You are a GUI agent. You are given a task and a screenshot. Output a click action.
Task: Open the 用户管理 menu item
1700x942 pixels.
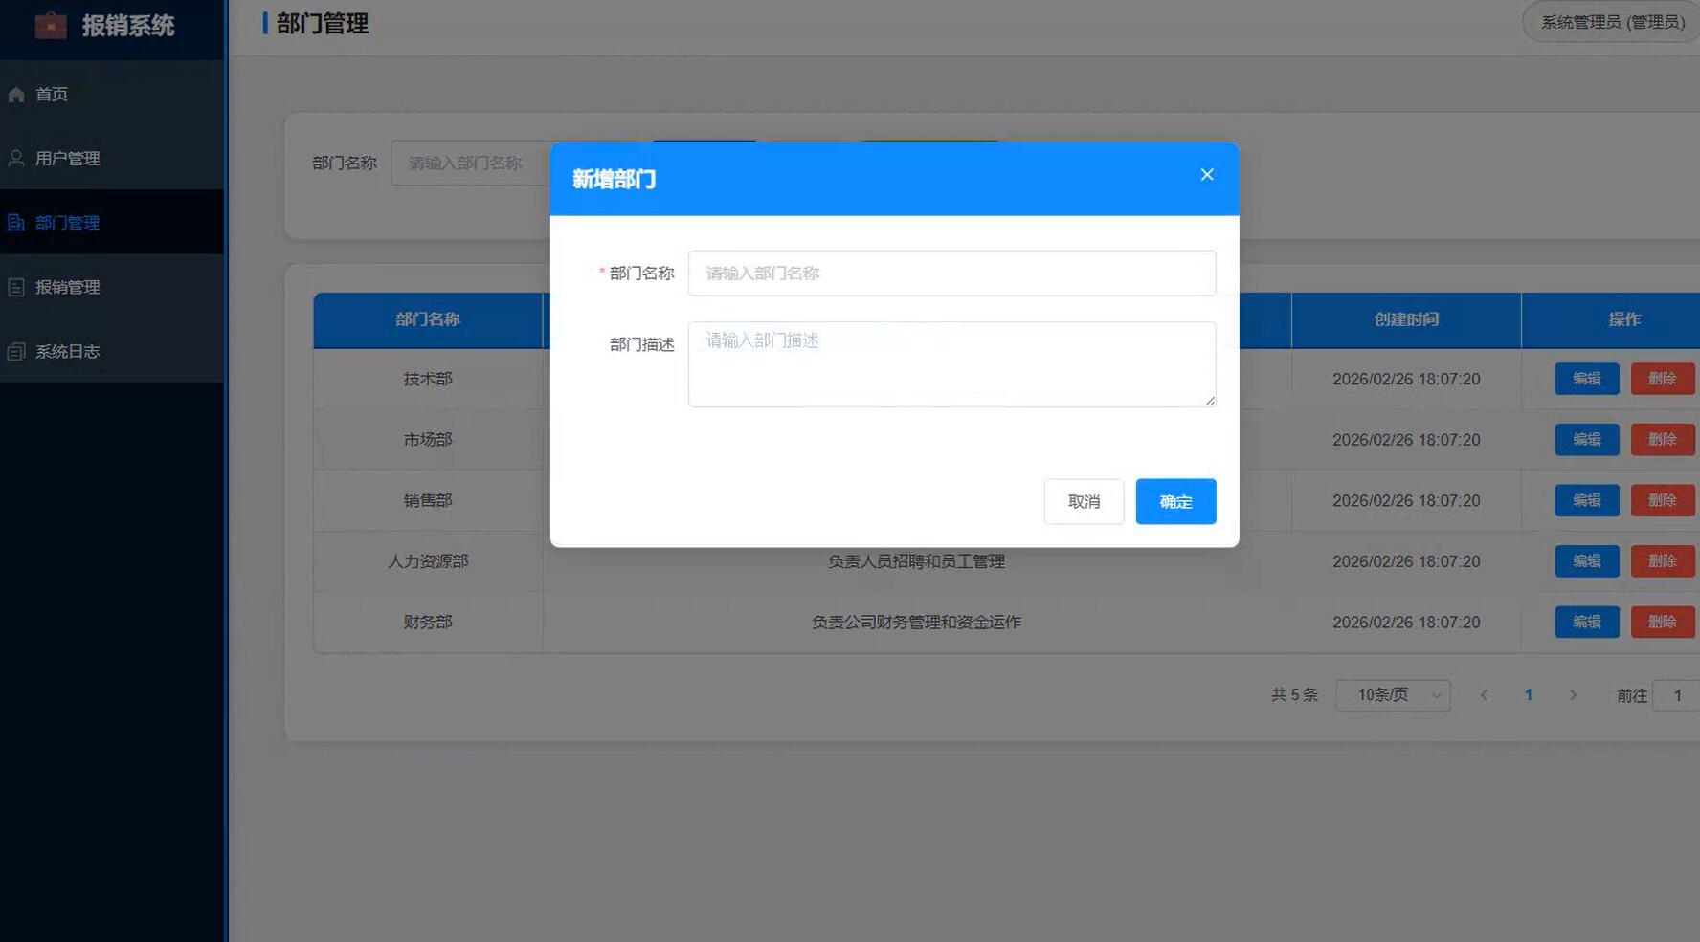click(x=112, y=158)
